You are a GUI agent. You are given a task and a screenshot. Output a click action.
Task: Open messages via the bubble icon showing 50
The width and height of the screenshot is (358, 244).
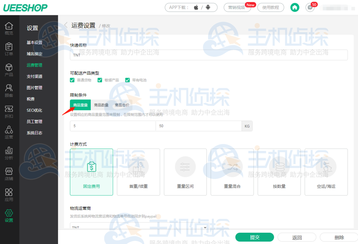click(310, 7)
